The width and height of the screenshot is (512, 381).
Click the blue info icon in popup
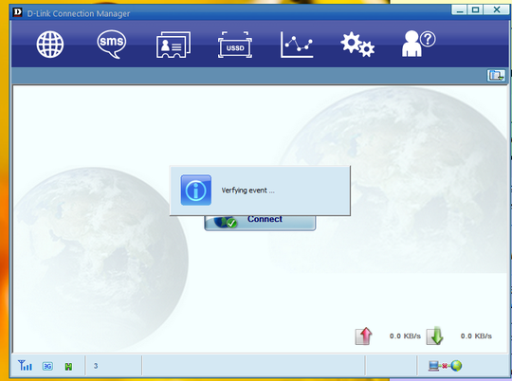pyautogui.click(x=196, y=190)
